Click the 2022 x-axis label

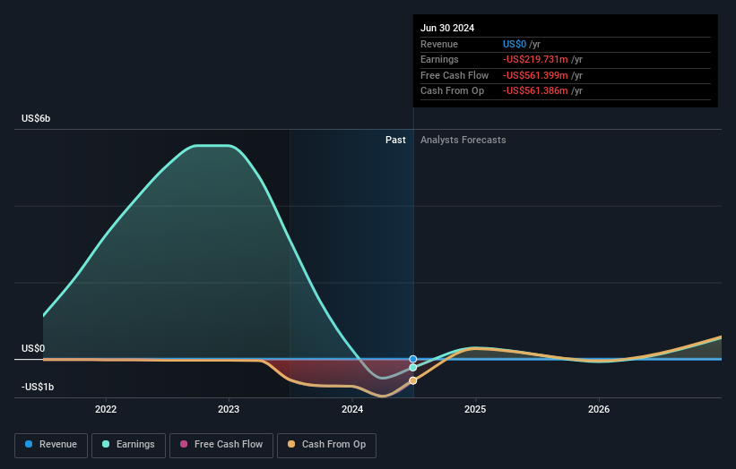pyautogui.click(x=106, y=410)
